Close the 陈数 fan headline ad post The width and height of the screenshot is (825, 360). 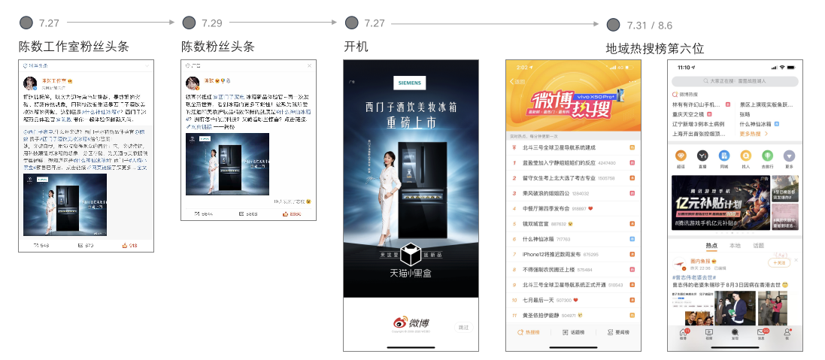point(309,65)
